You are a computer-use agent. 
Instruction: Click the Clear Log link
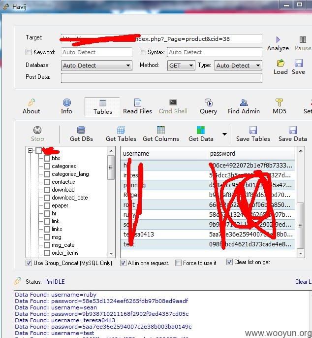(303, 282)
